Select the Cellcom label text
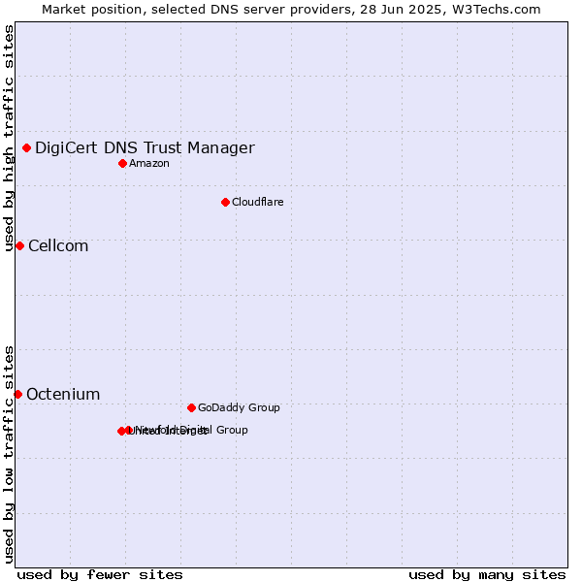Viewport: 582px width, 582px height. pyautogui.click(x=58, y=246)
